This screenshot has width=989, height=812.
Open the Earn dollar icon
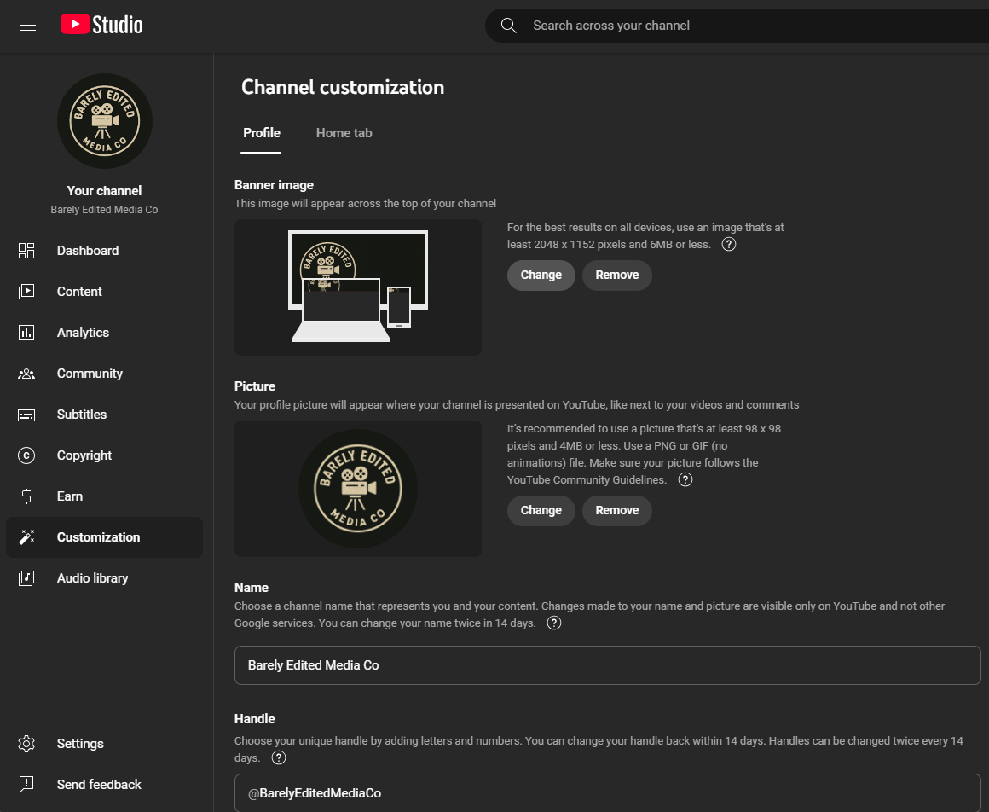point(26,496)
